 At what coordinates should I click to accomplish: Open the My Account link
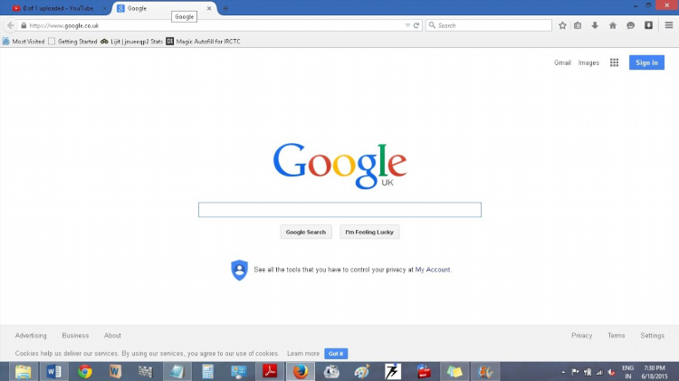tap(433, 270)
